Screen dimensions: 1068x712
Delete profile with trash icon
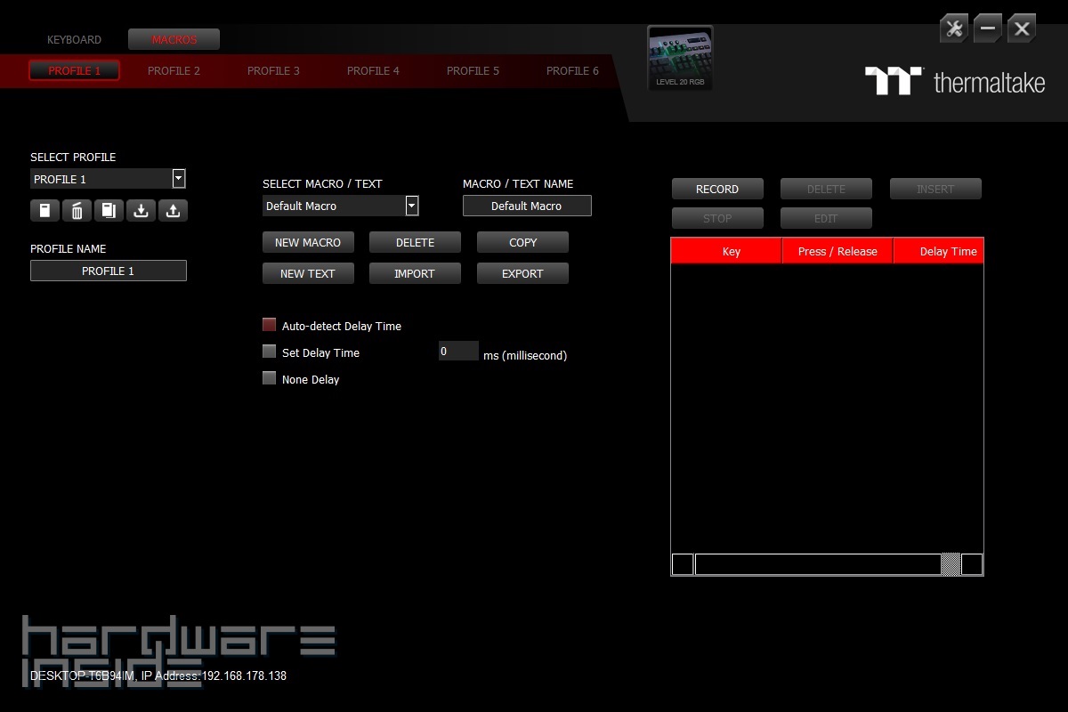point(77,211)
